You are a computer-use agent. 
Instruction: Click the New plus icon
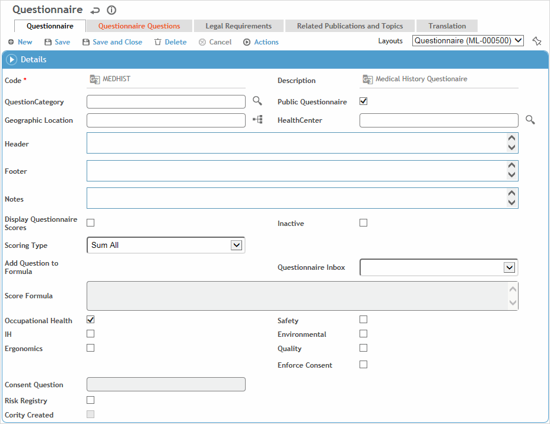11,42
